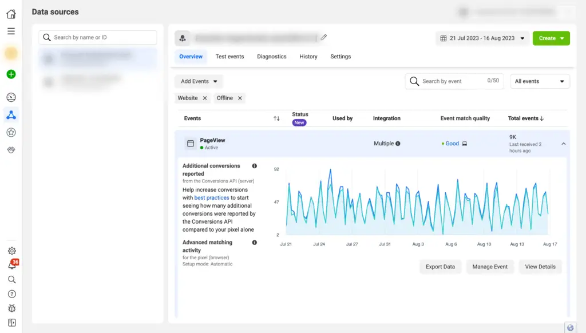This screenshot has width=586, height=333.
Task: Open the All events filter dropdown
Action: point(540,81)
